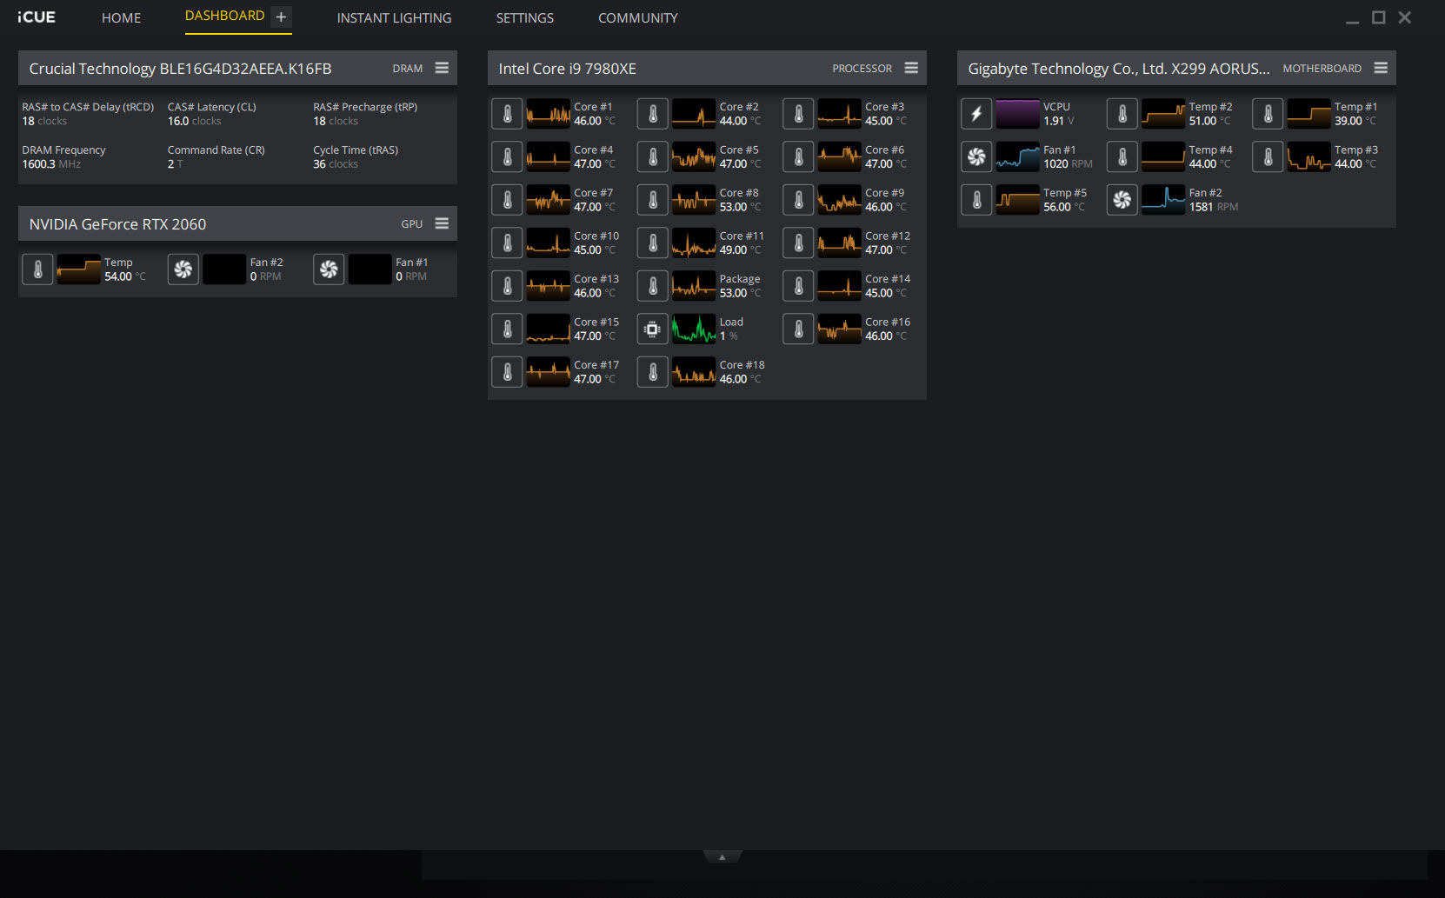Minimize the iCUE window
Image resolution: width=1445 pixels, height=898 pixels.
pos(1352,20)
